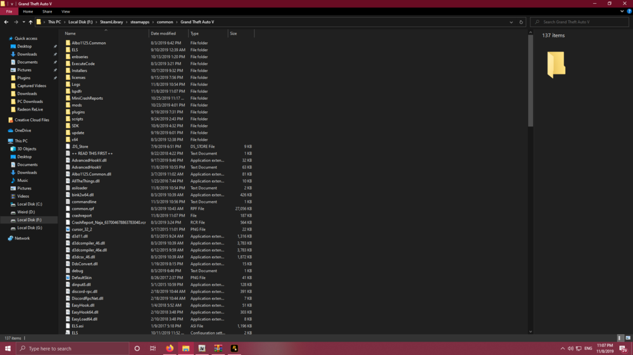Open Local Disk (G:) in sidebar
The image size is (633, 355).
(x=30, y=227)
